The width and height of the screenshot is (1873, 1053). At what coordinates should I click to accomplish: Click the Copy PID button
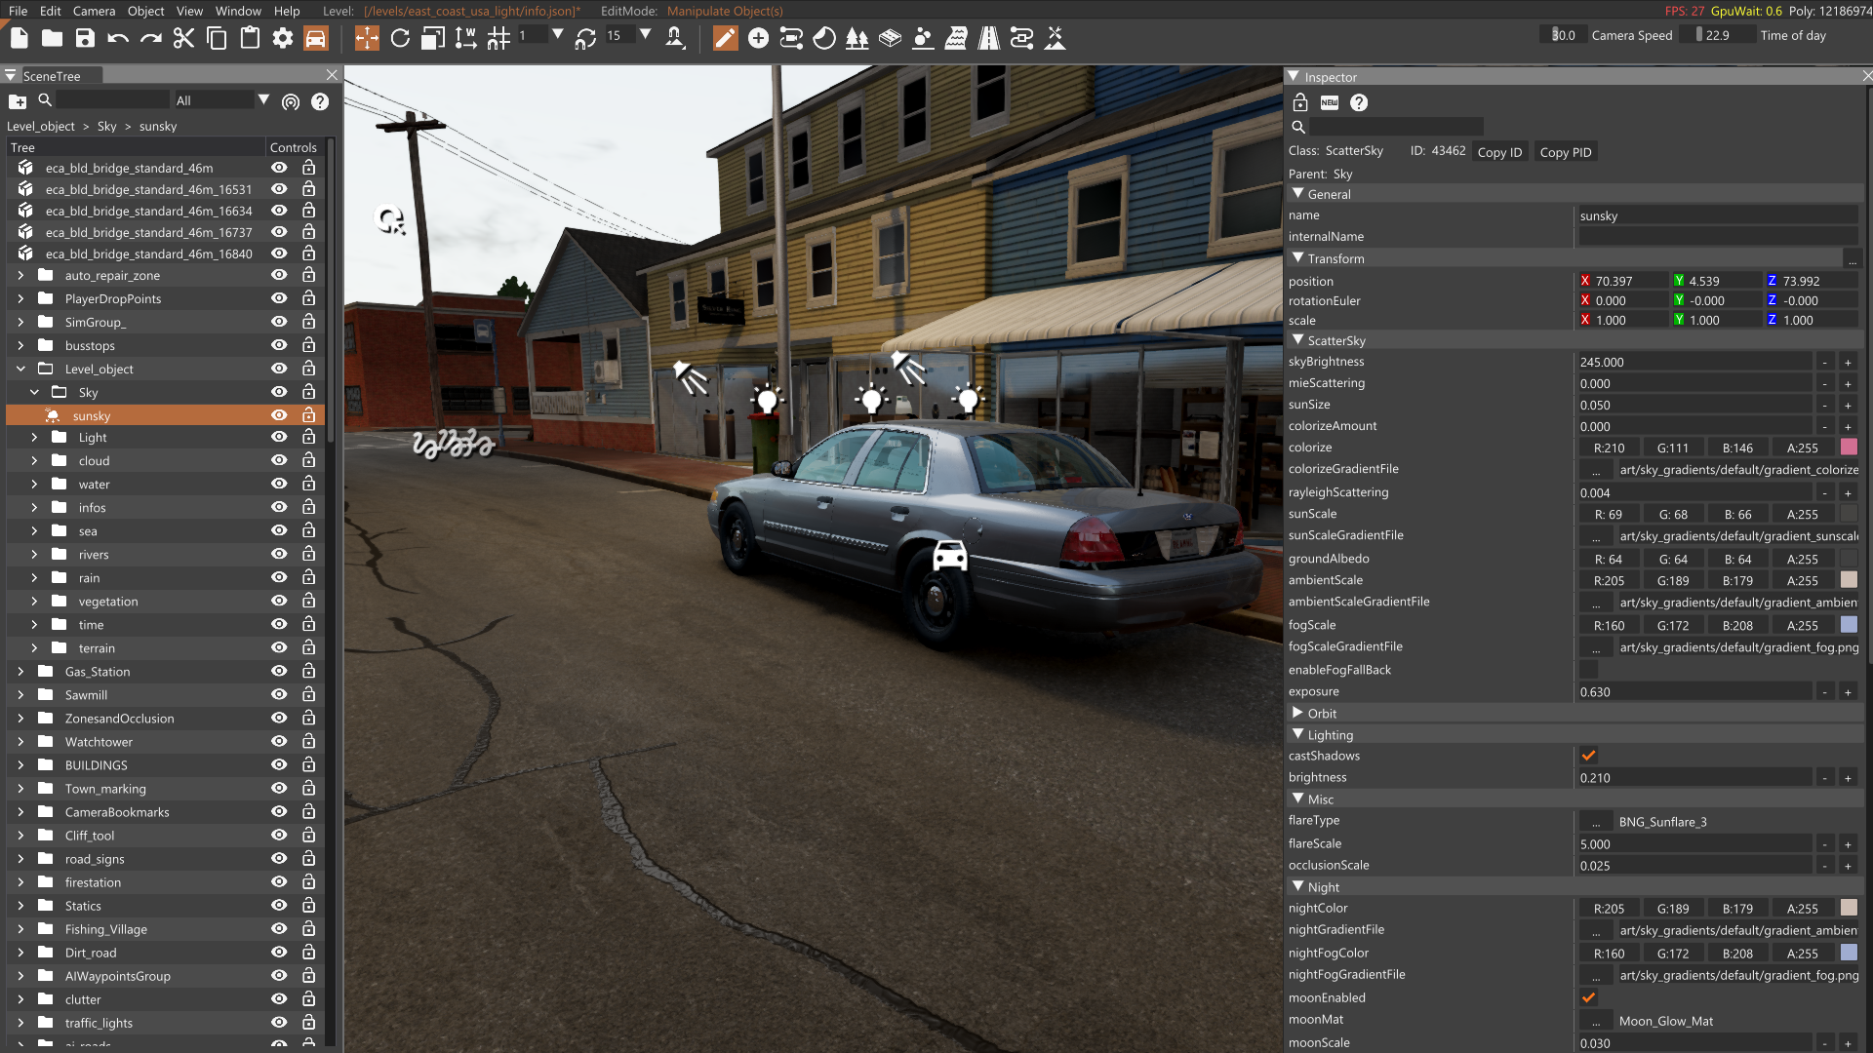(1565, 152)
